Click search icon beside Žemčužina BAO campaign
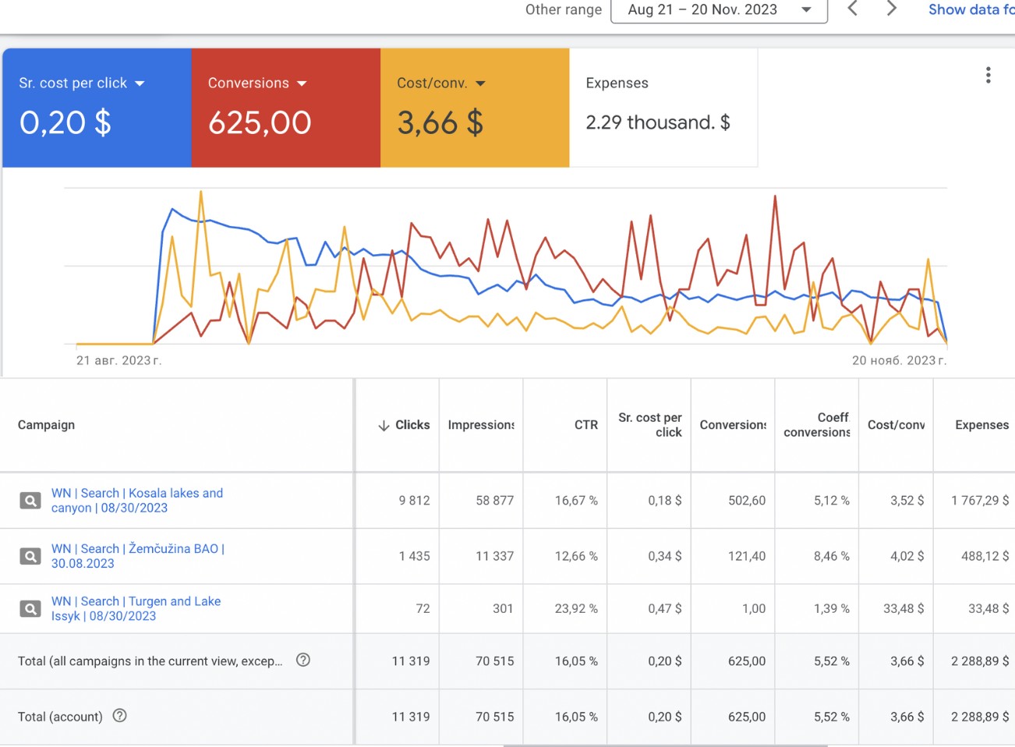The width and height of the screenshot is (1015, 747). 30,556
